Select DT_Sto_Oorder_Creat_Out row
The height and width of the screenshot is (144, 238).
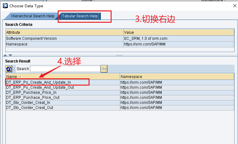tap(120, 107)
